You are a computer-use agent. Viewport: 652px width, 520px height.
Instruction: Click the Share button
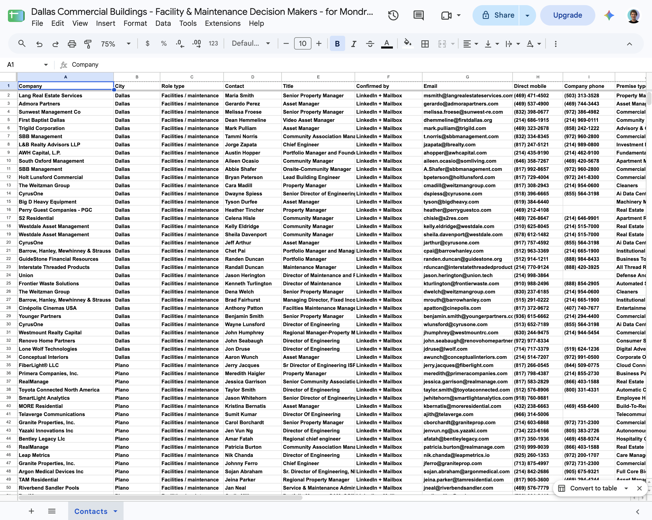[x=497, y=15]
